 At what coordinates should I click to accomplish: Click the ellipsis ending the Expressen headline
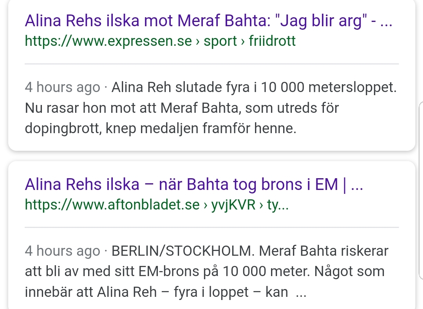(386, 22)
